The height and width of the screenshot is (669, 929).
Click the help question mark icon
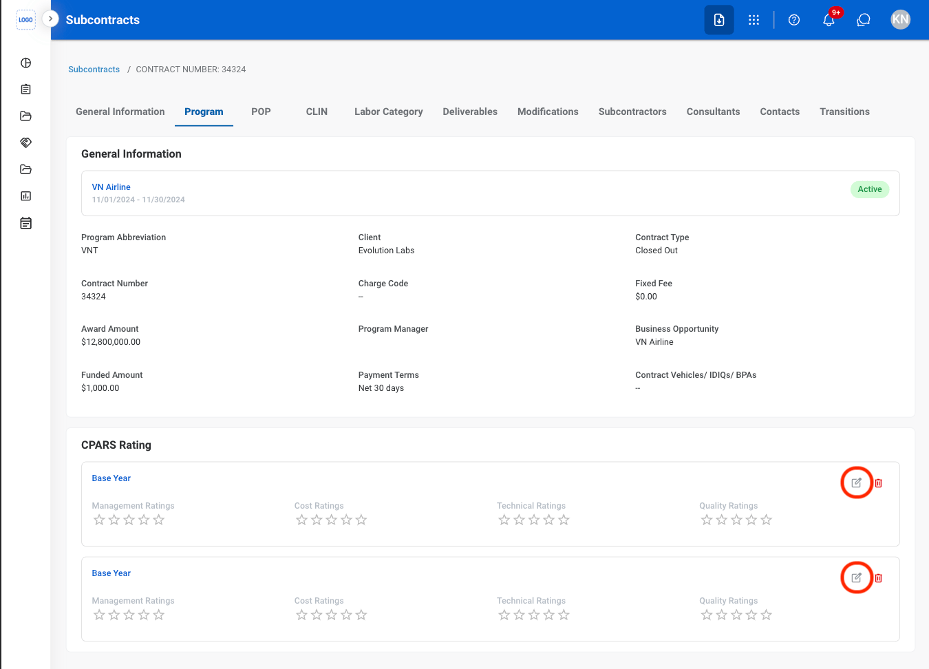click(794, 20)
